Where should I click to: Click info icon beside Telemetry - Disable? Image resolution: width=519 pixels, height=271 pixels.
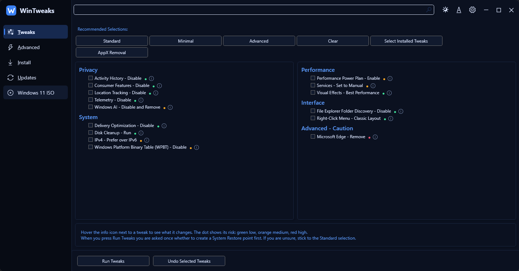(141, 100)
